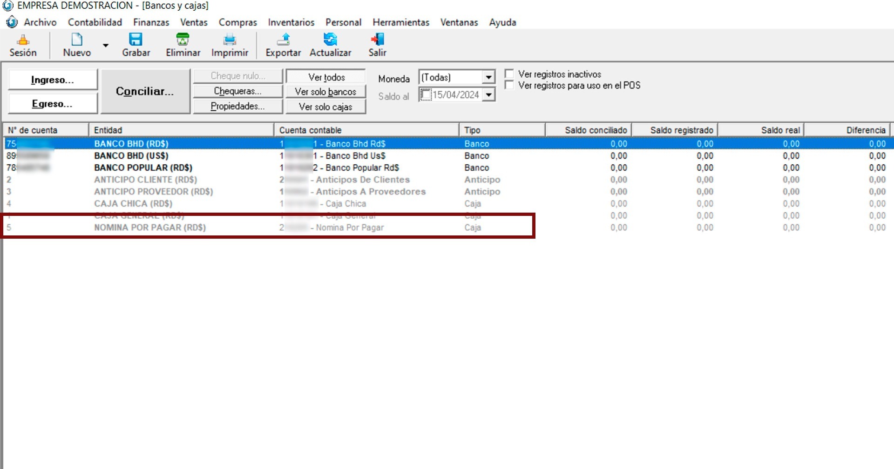Print with the Imprimir icon
Viewport: 894px width, 469px height.
tap(230, 40)
